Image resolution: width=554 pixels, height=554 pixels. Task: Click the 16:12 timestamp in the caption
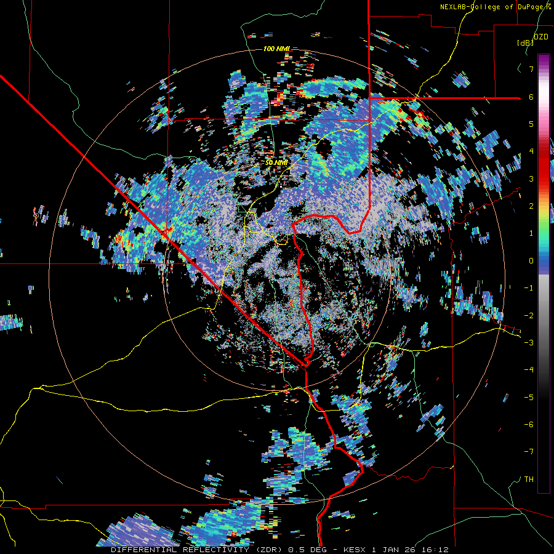point(436,550)
